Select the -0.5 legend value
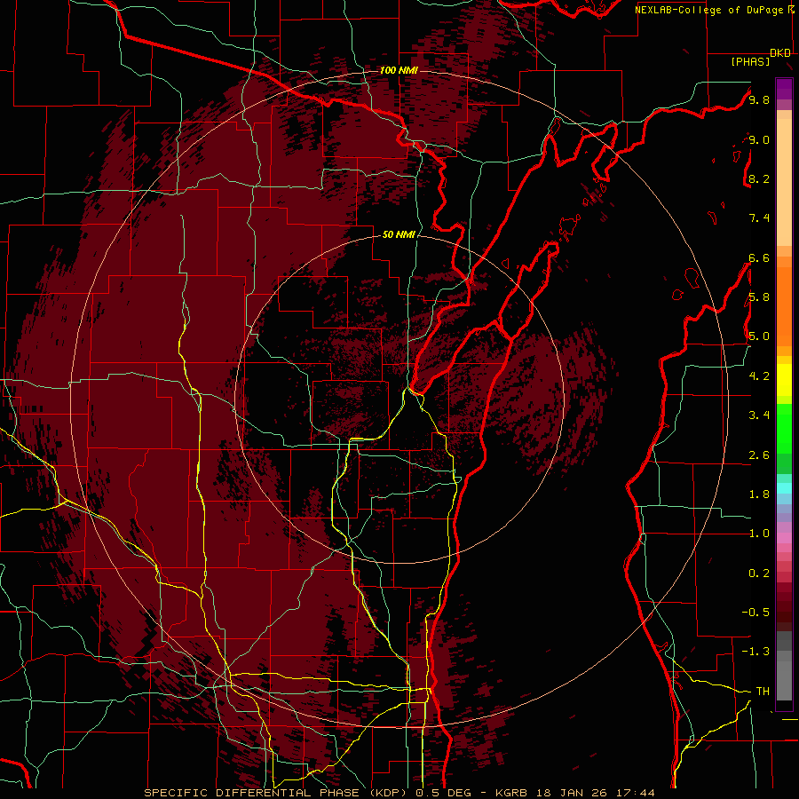This screenshot has height=799, width=799. coord(755,613)
